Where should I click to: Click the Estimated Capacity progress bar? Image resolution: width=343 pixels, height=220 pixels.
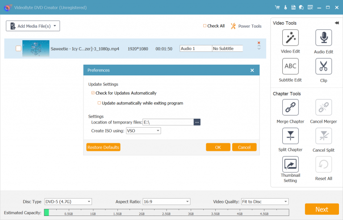167,212
